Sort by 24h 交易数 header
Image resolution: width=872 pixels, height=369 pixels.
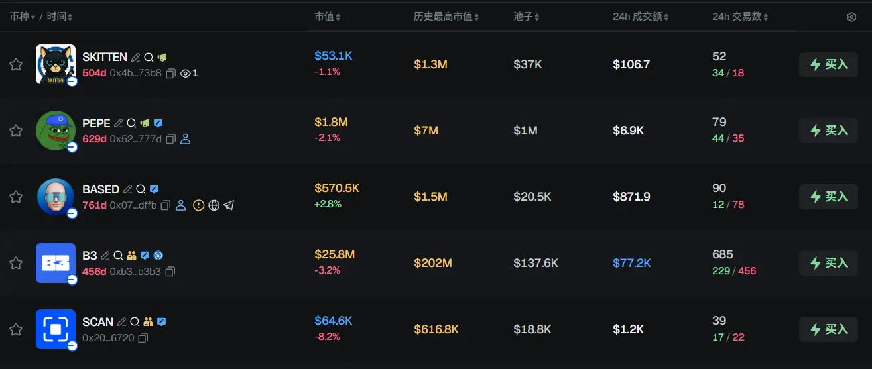[x=740, y=17]
